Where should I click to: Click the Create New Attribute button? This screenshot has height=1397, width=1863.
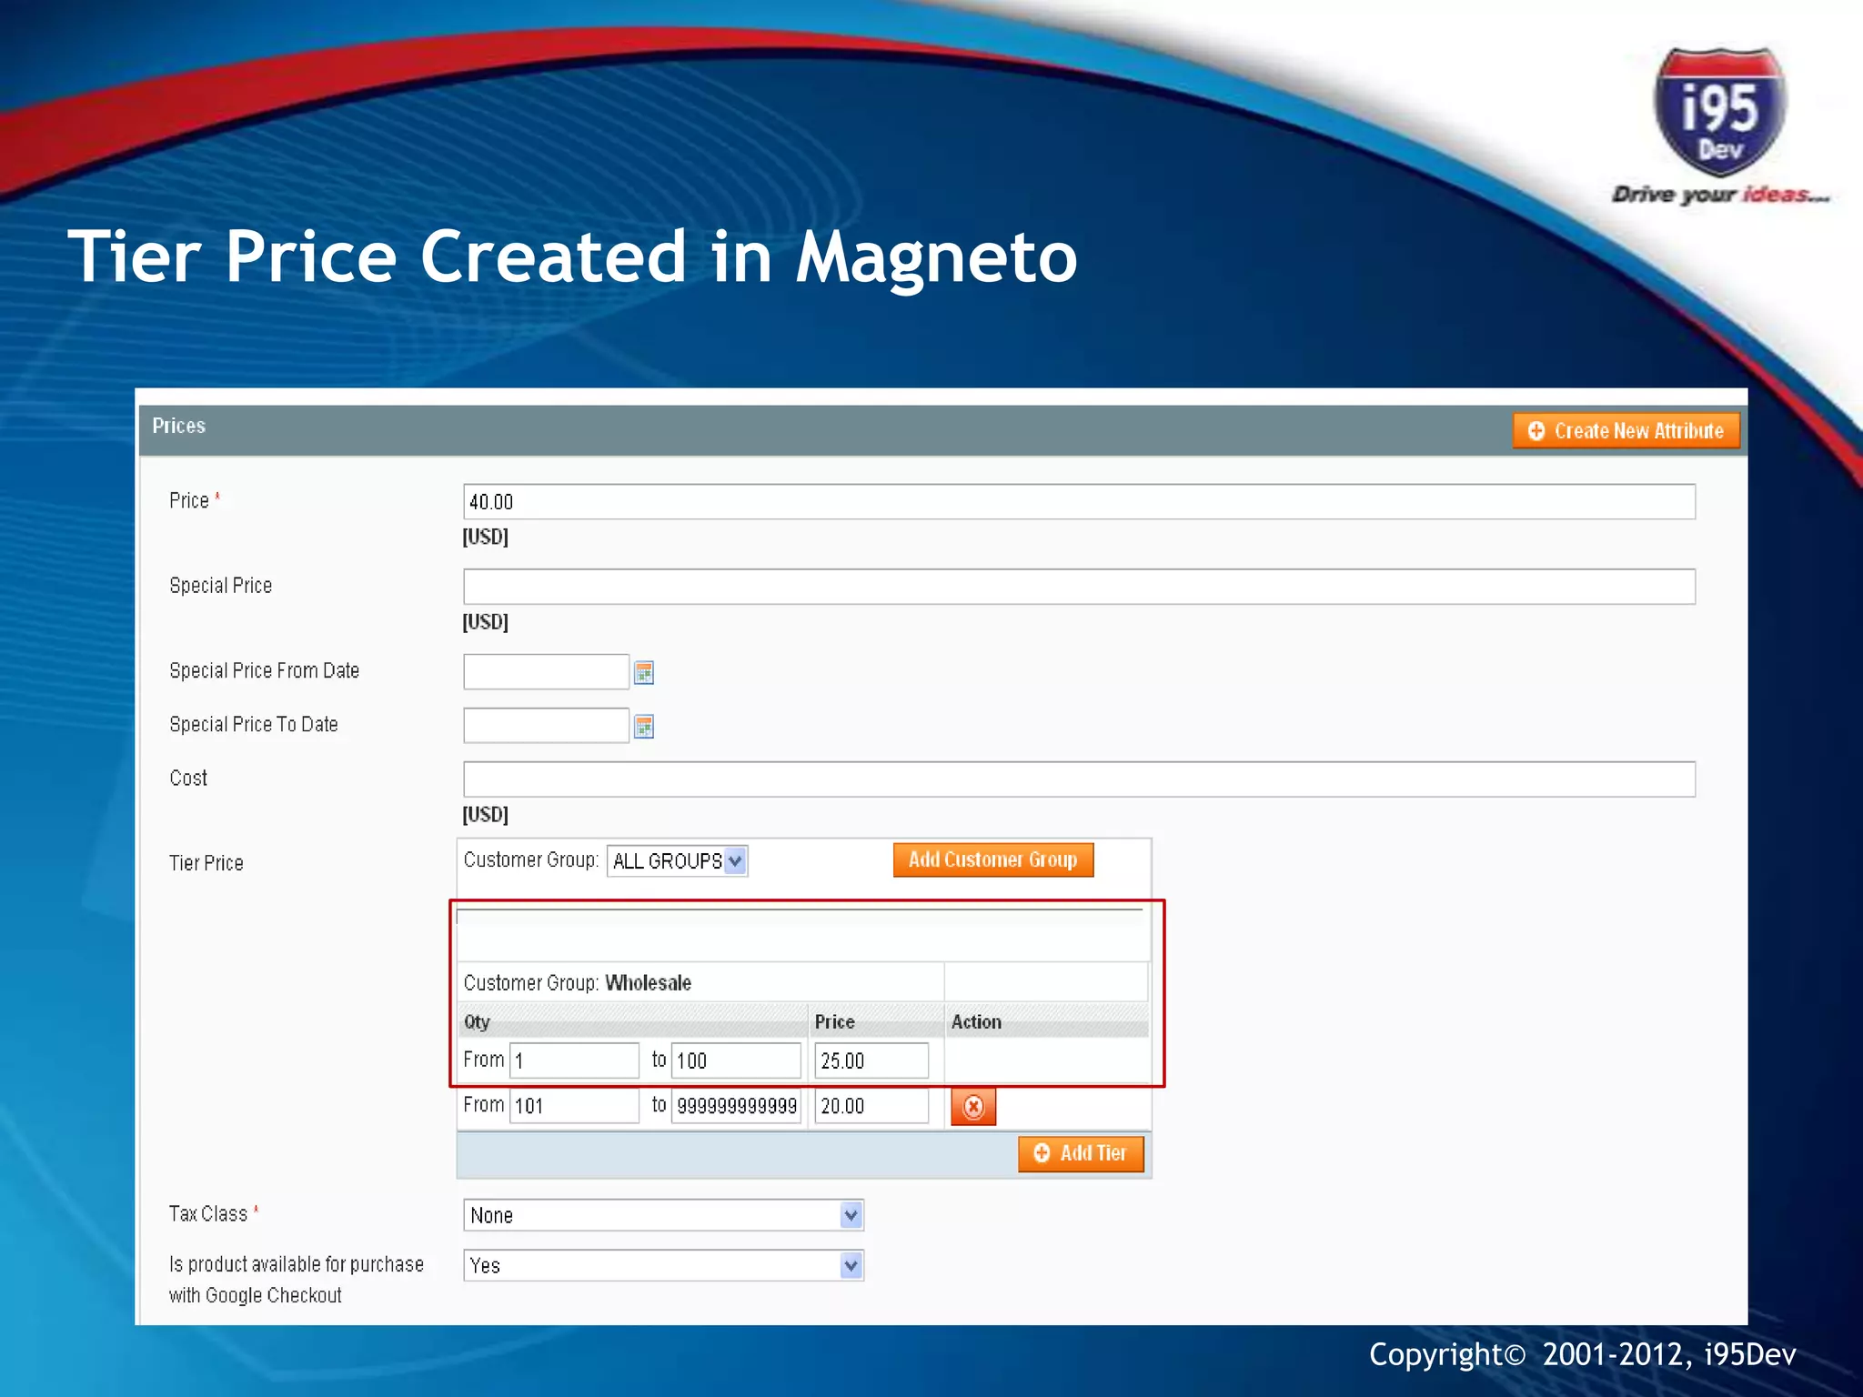point(1626,430)
